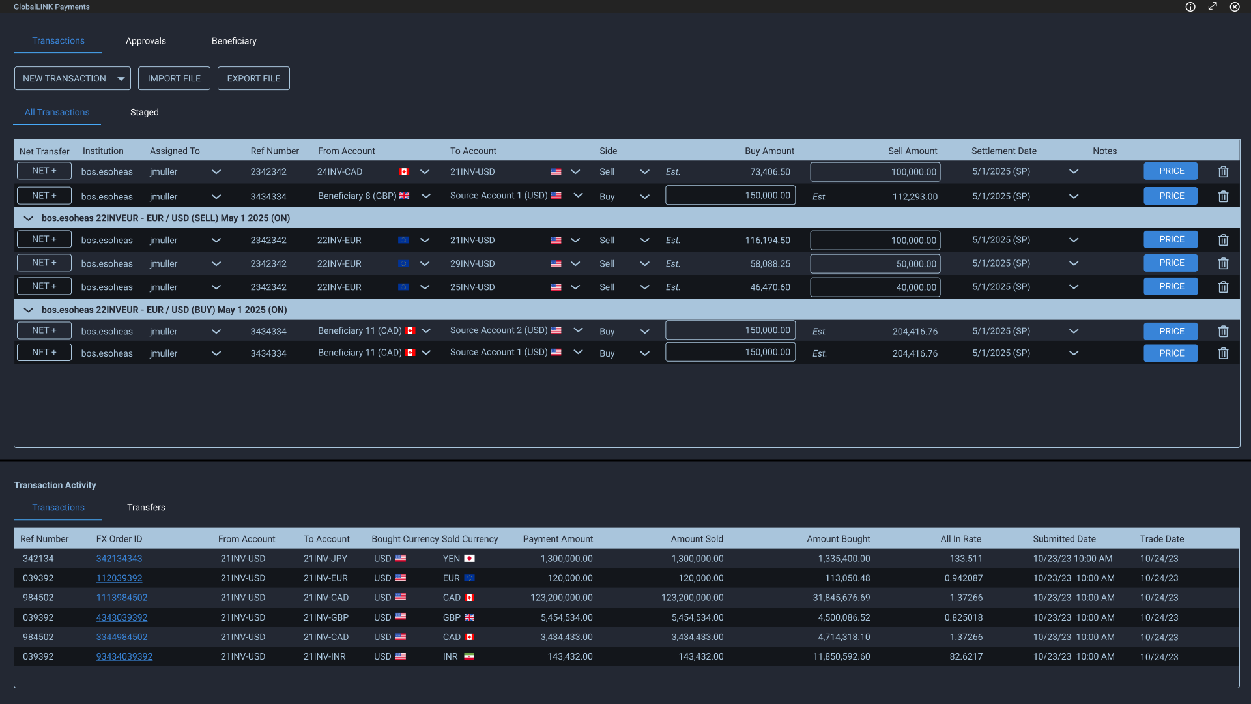This screenshot has width=1251, height=704.
Task: Select the All Transactions tab
Action: [x=57, y=112]
